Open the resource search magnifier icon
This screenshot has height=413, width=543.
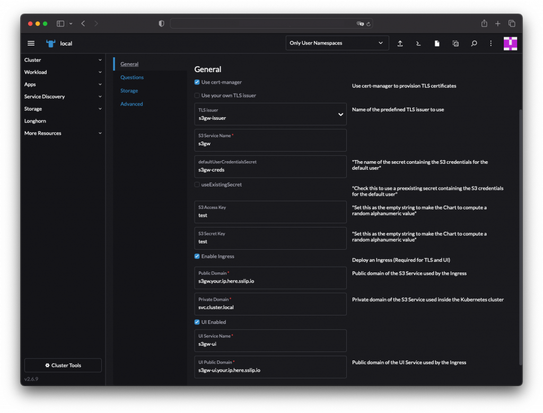coord(474,43)
